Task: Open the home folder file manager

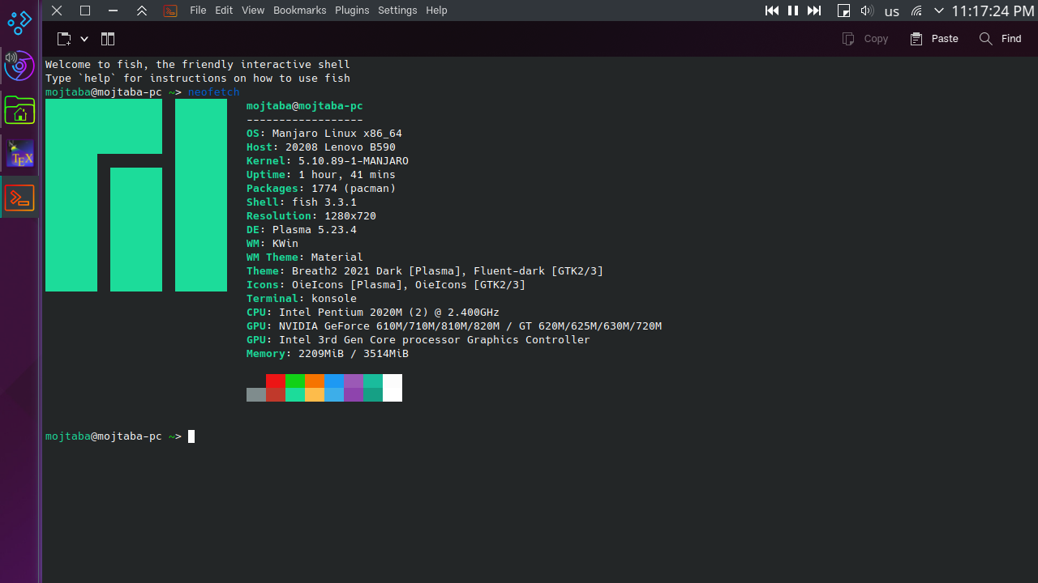Action: pos(19,109)
